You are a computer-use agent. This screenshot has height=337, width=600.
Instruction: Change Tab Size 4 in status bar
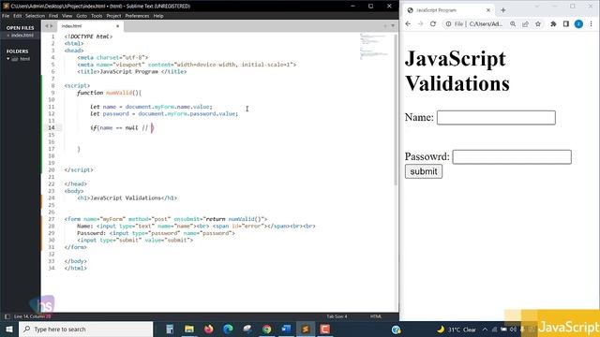[337, 316]
